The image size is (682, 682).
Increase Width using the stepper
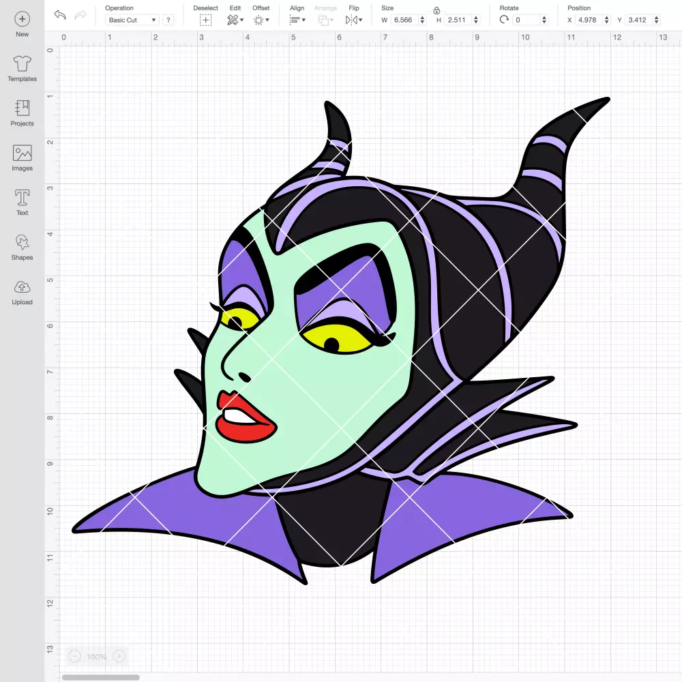pos(422,18)
